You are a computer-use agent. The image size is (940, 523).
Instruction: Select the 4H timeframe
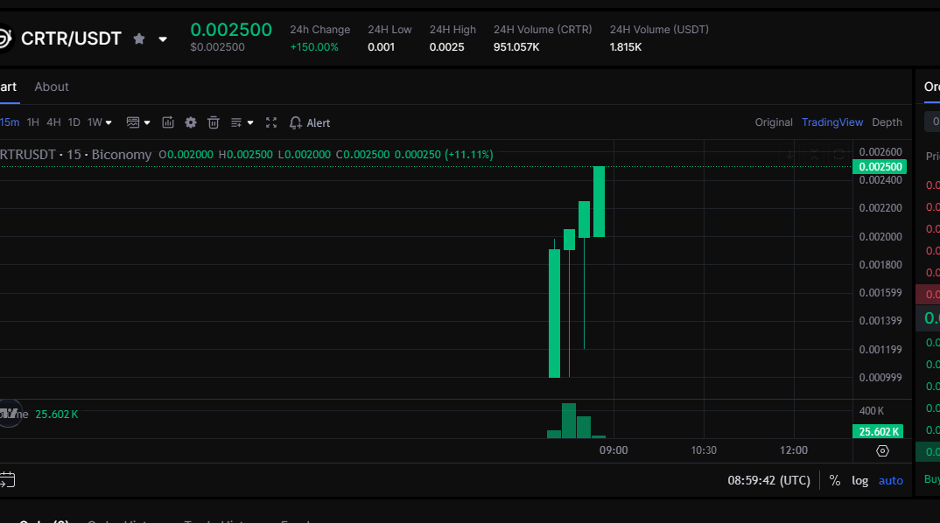point(54,122)
